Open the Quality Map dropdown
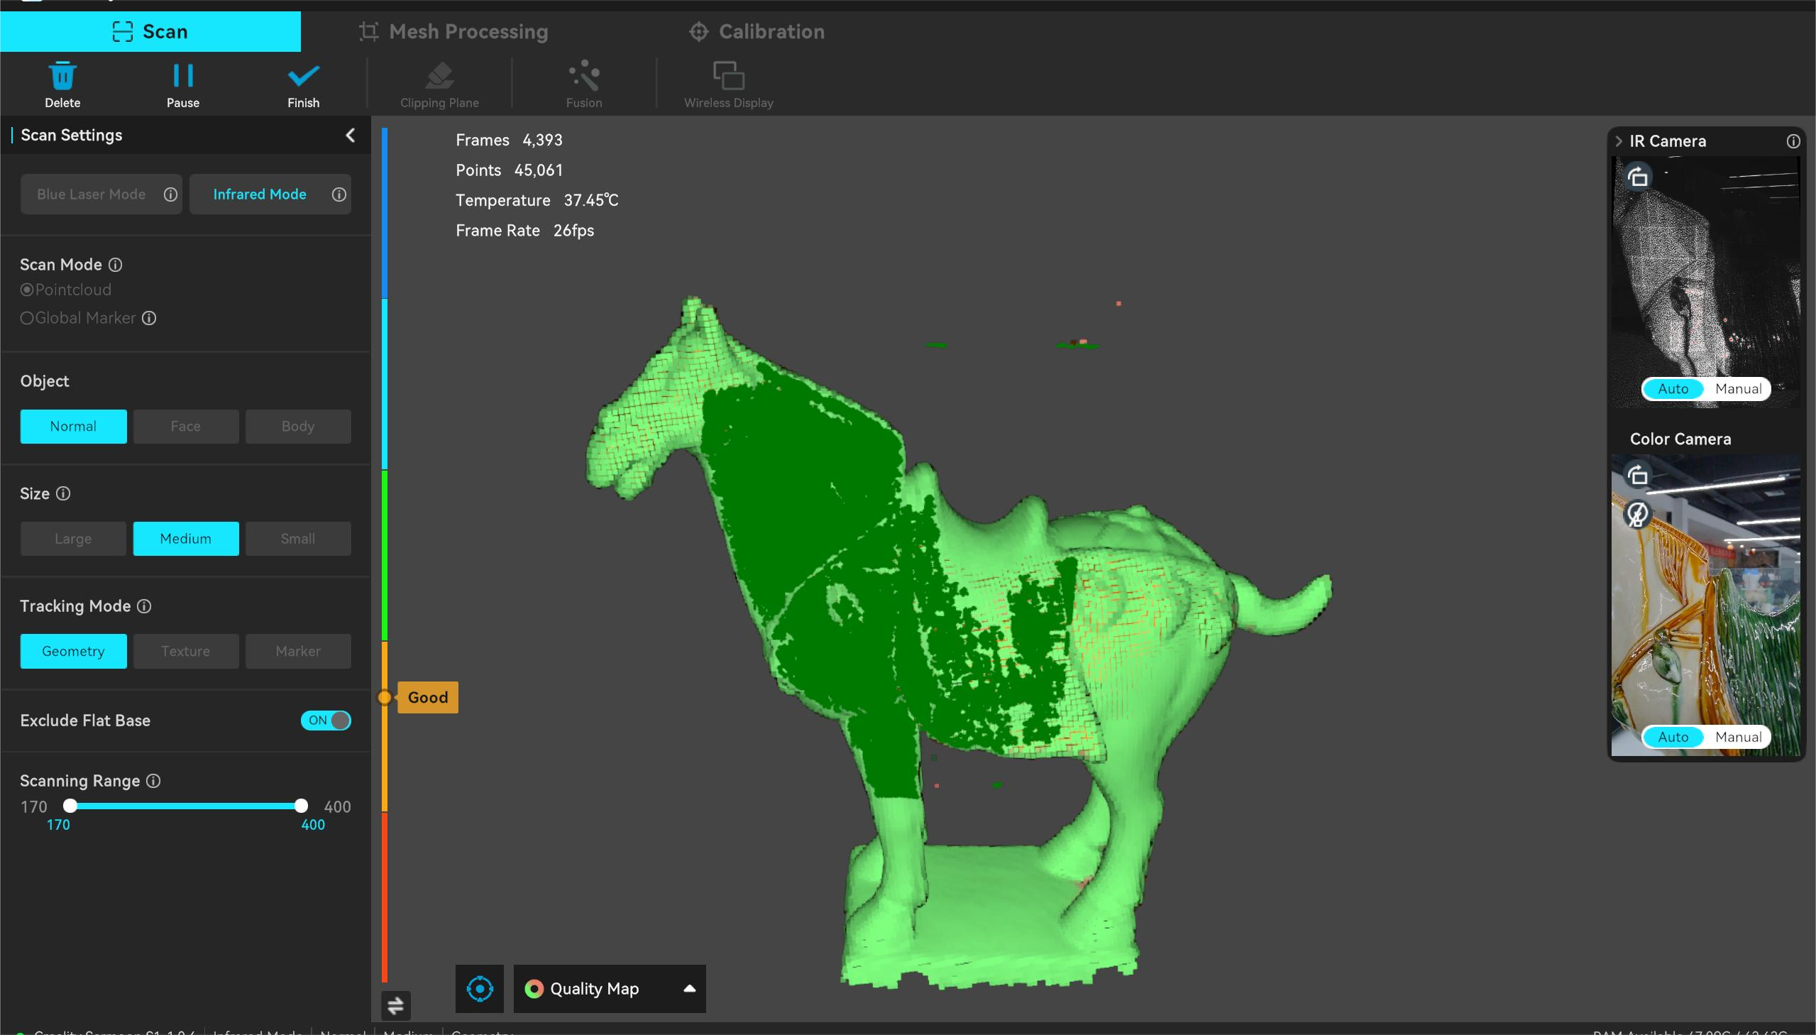1816x1035 pixels. click(x=610, y=988)
